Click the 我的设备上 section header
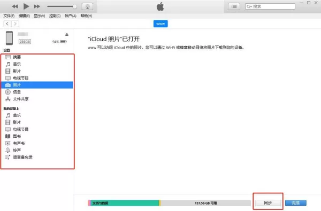321x211 pixels. (11, 108)
